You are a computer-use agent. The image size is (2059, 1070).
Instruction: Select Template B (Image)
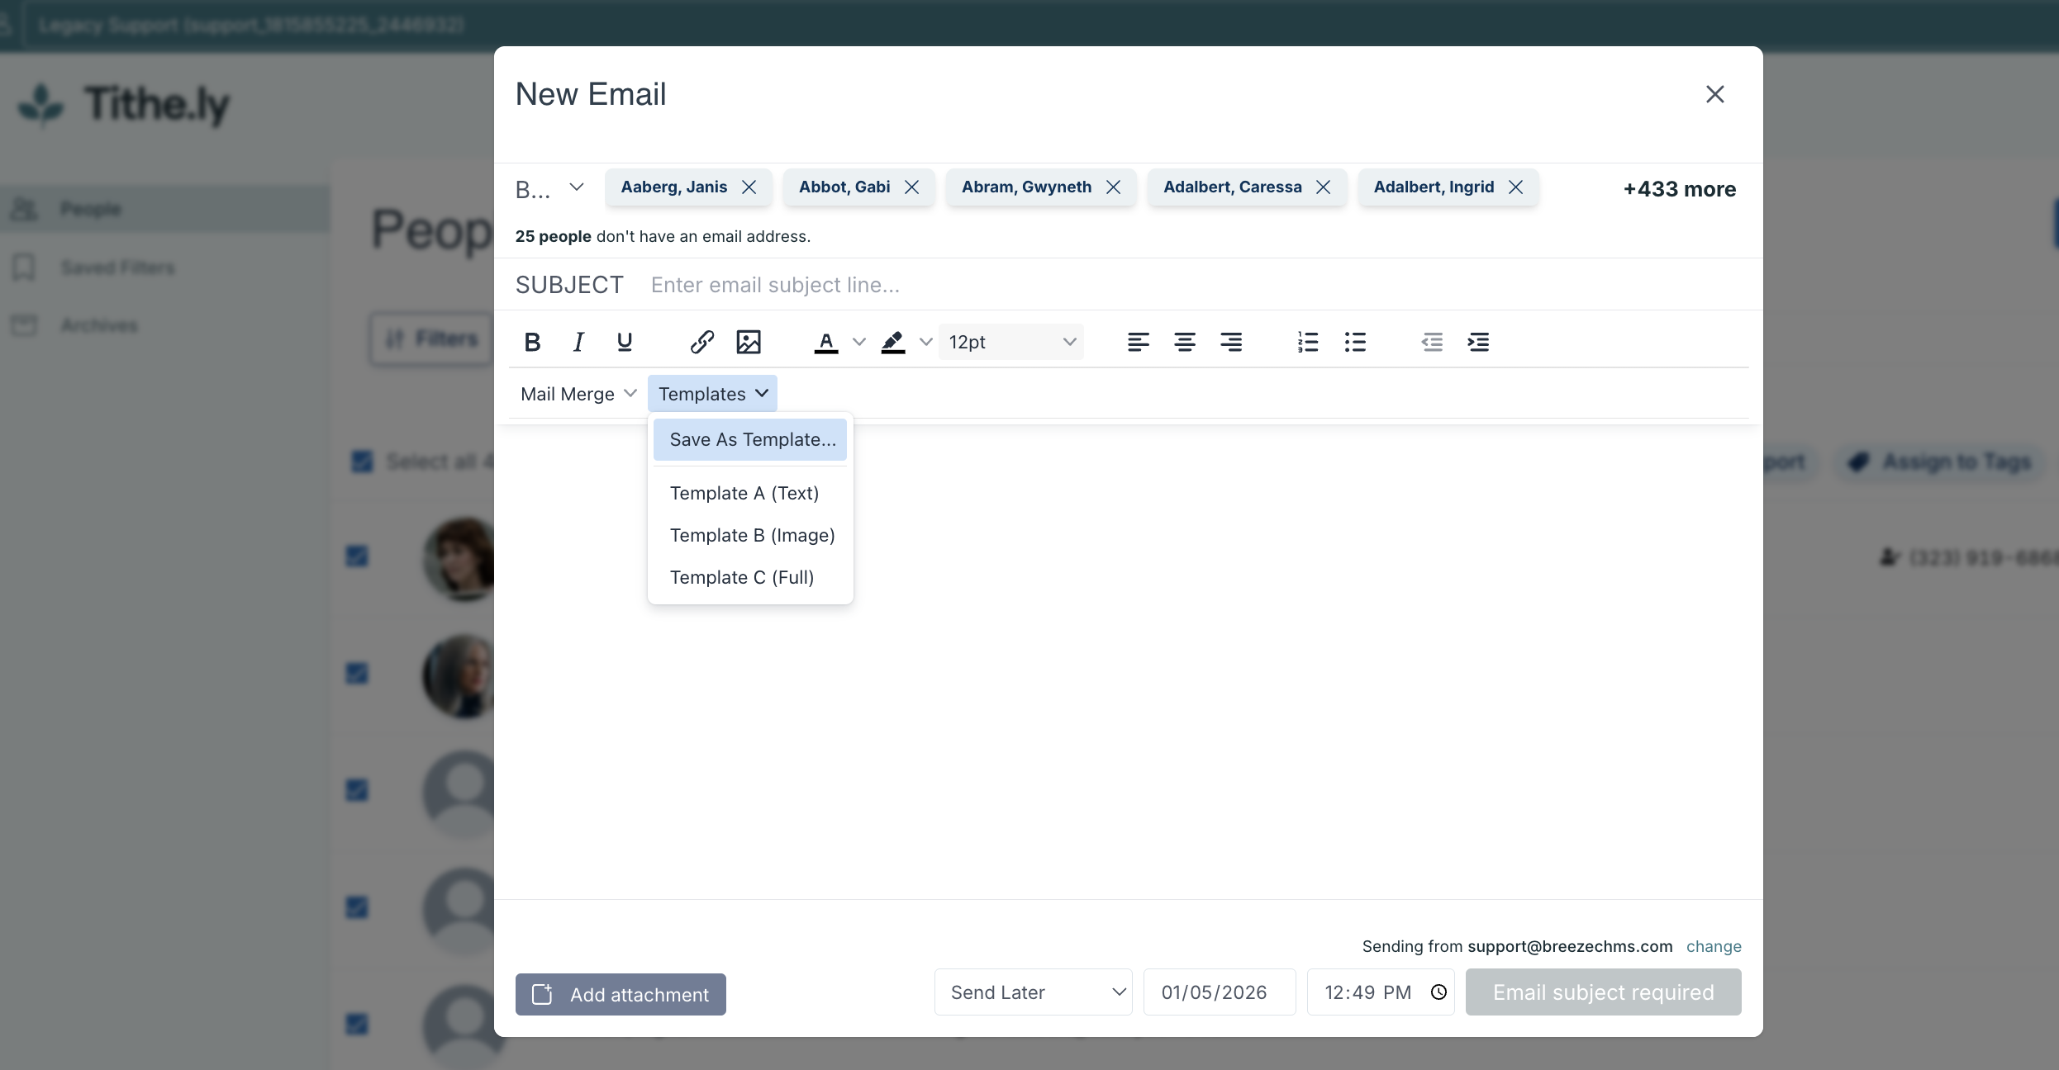coord(750,535)
